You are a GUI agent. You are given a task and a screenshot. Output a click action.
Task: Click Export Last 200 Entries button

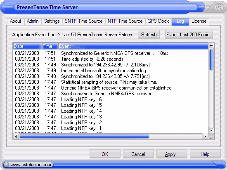[x=189, y=35]
